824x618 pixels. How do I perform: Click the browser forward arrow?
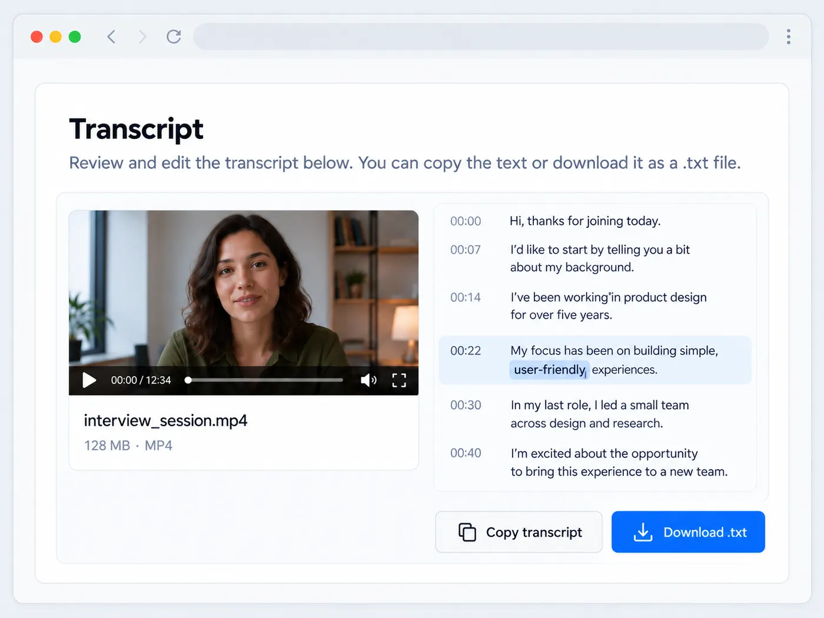pyautogui.click(x=142, y=36)
